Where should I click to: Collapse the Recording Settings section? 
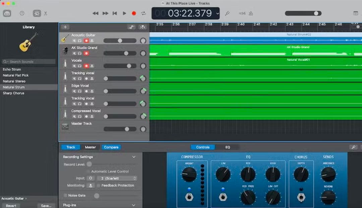pyautogui.click(x=134, y=157)
